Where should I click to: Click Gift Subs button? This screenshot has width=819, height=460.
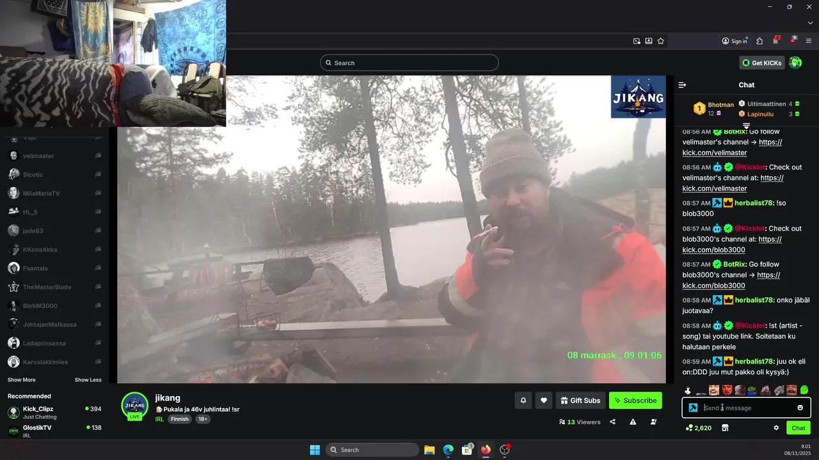[x=580, y=401]
